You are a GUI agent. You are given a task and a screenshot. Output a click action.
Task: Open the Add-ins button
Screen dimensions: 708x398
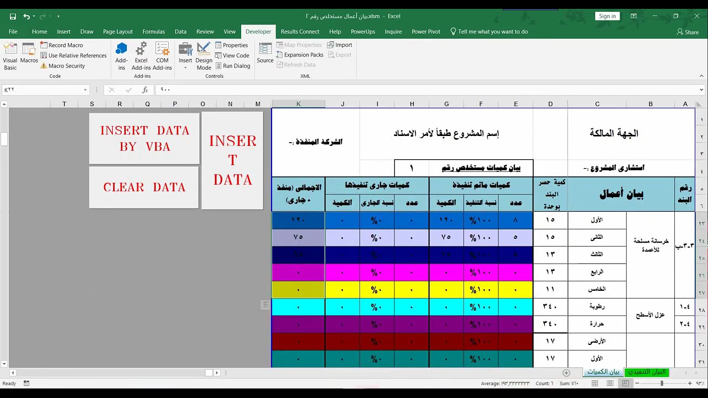(x=121, y=56)
